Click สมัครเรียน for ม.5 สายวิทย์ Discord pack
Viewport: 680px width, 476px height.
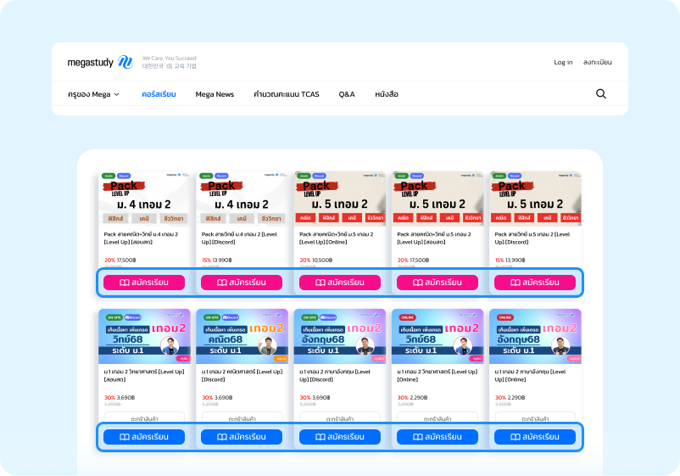(535, 283)
